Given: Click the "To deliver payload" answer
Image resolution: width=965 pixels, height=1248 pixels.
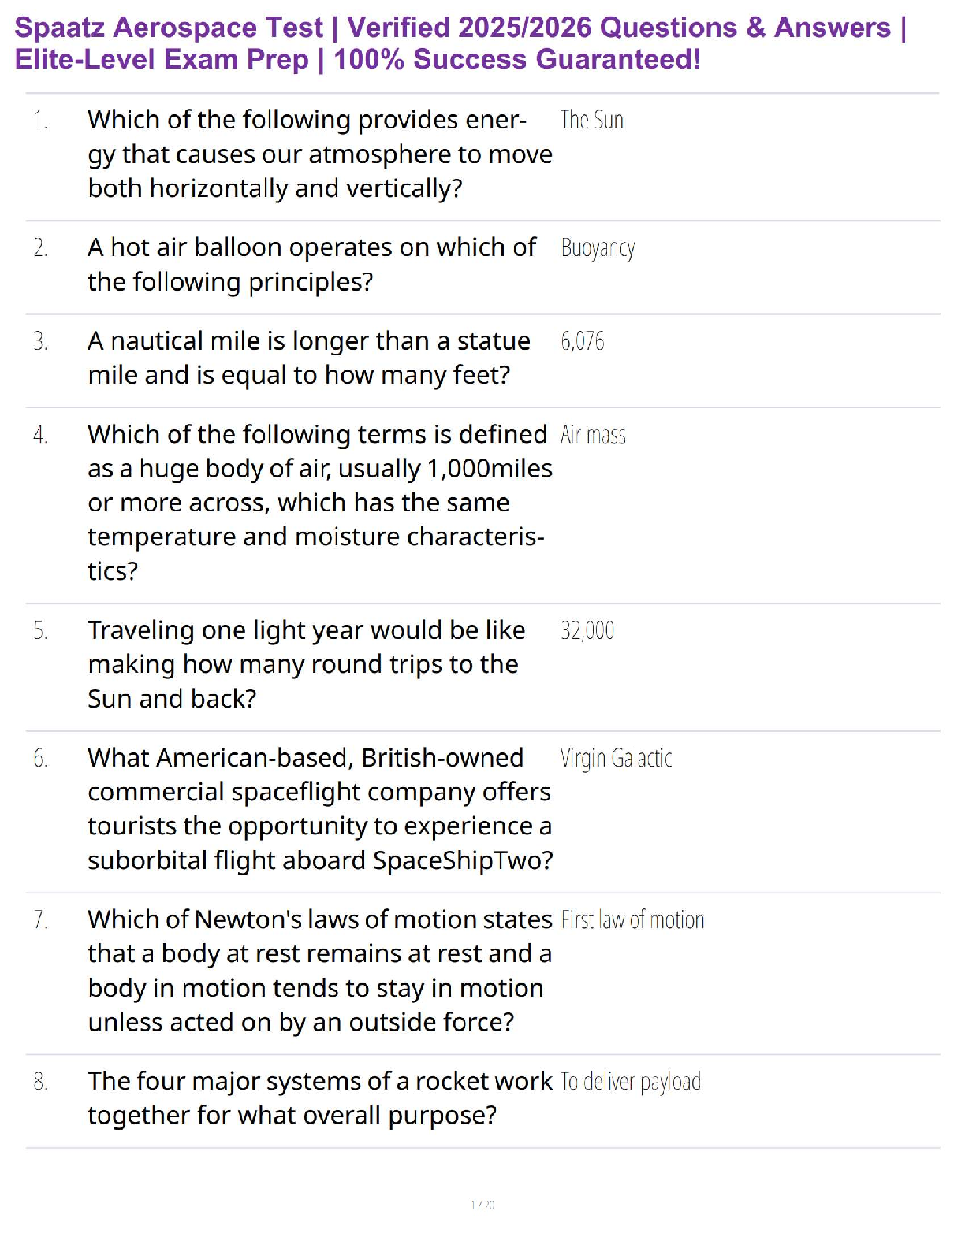Looking at the screenshot, I should point(631,1082).
